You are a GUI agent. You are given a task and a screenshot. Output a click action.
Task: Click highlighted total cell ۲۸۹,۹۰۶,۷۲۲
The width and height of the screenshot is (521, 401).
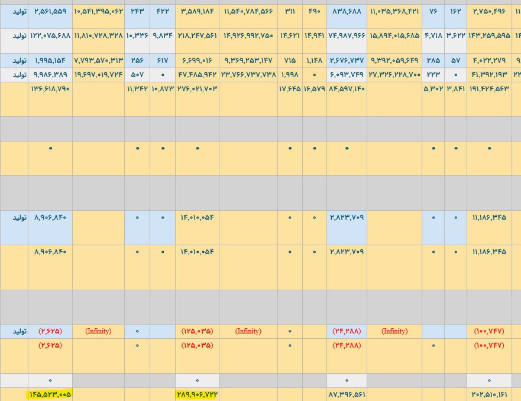(197, 394)
